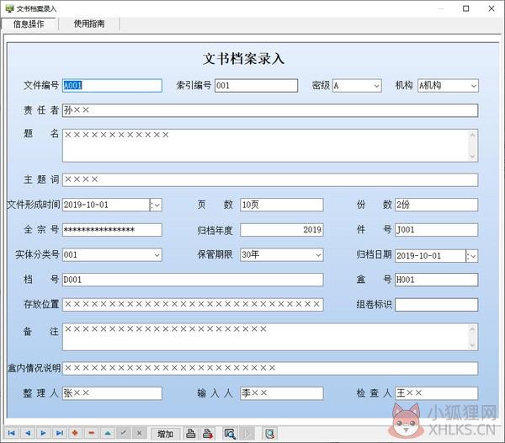This screenshot has width=505, height=443.
Task: Click the 整理人 field showing 张××
Action: pyautogui.click(x=112, y=393)
